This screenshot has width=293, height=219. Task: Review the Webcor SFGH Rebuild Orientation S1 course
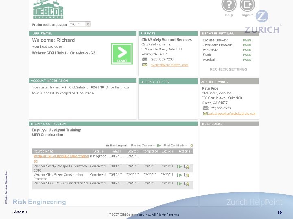179,184
